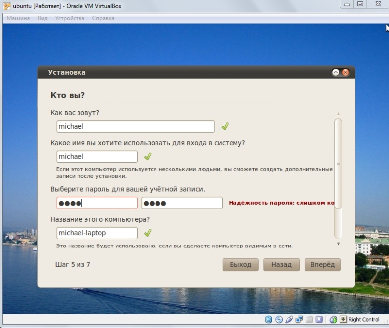Viewport: 389px width, 328px height.
Task: Click the USB devices icon in status bar
Action: tap(289, 319)
